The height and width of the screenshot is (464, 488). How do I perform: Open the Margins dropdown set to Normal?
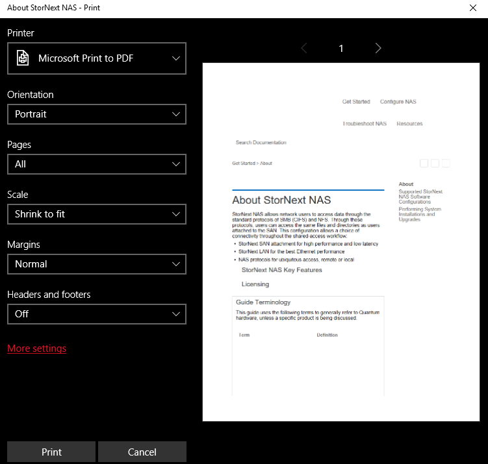coord(97,264)
